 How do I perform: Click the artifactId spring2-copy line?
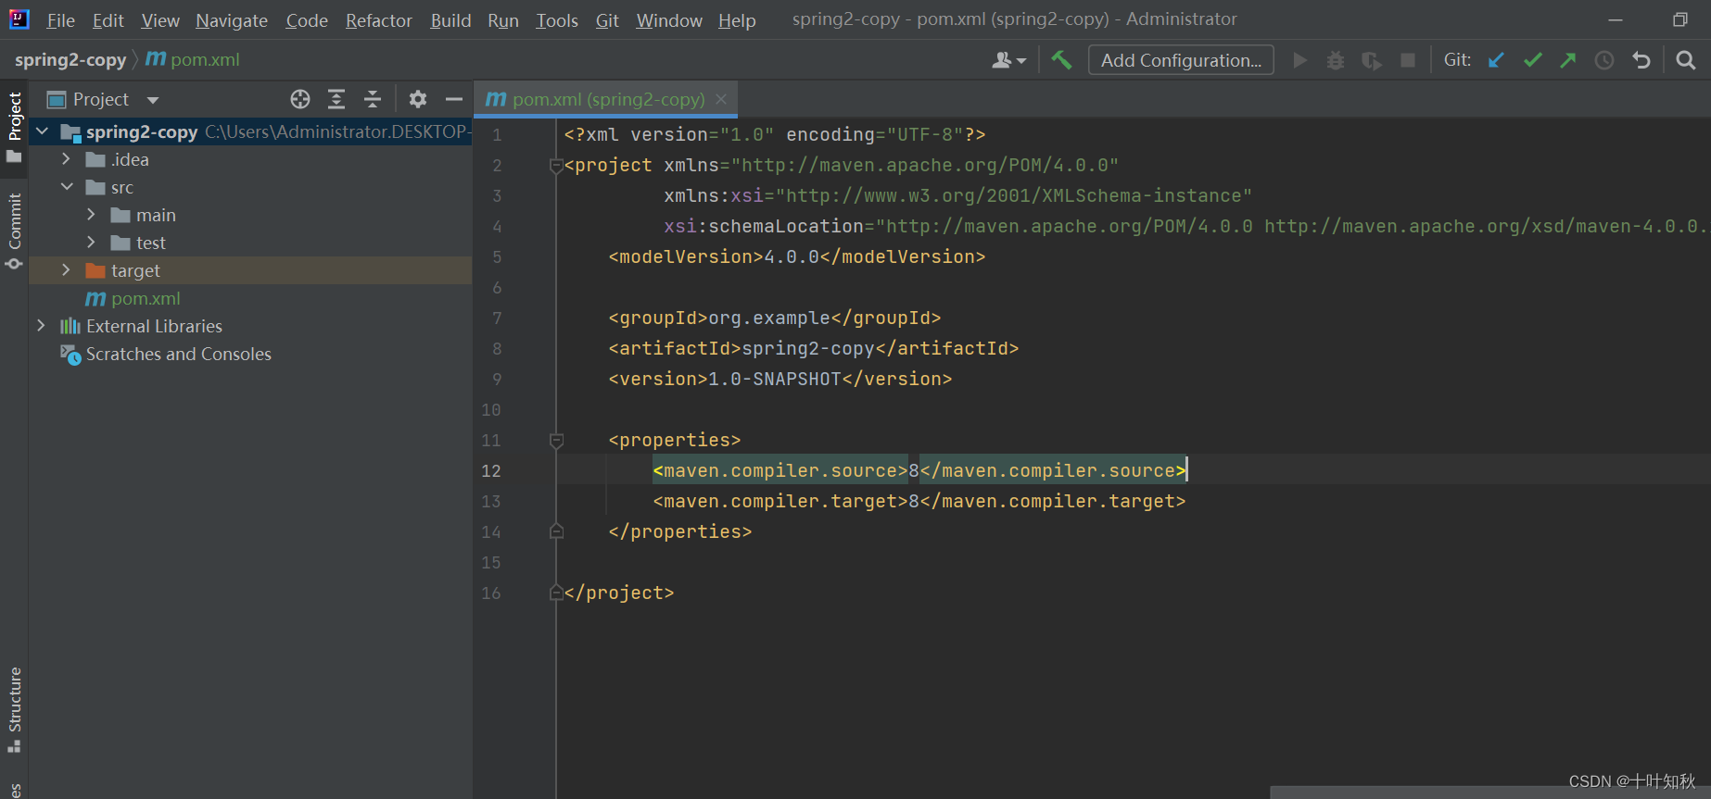(x=814, y=348)
